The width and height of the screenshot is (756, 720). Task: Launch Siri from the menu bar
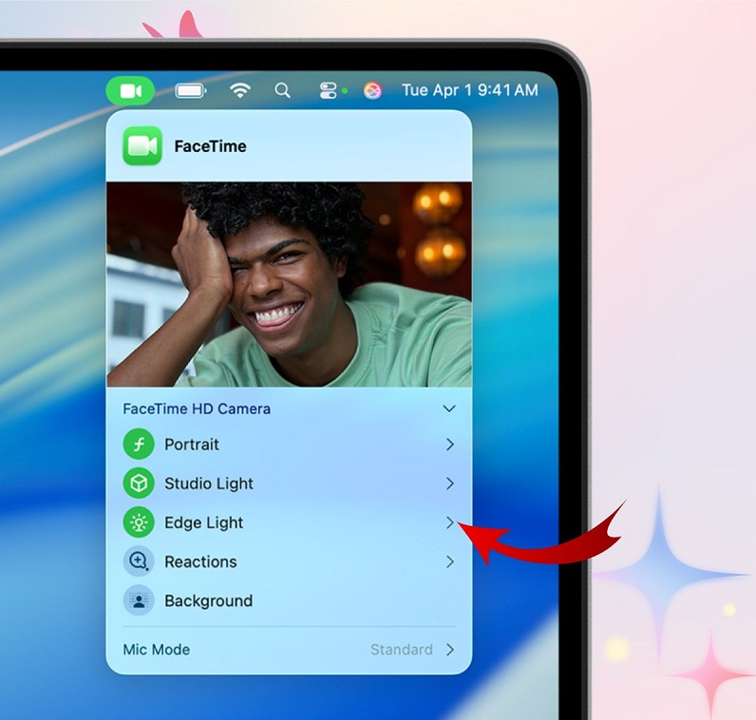(x=372, y=90)
